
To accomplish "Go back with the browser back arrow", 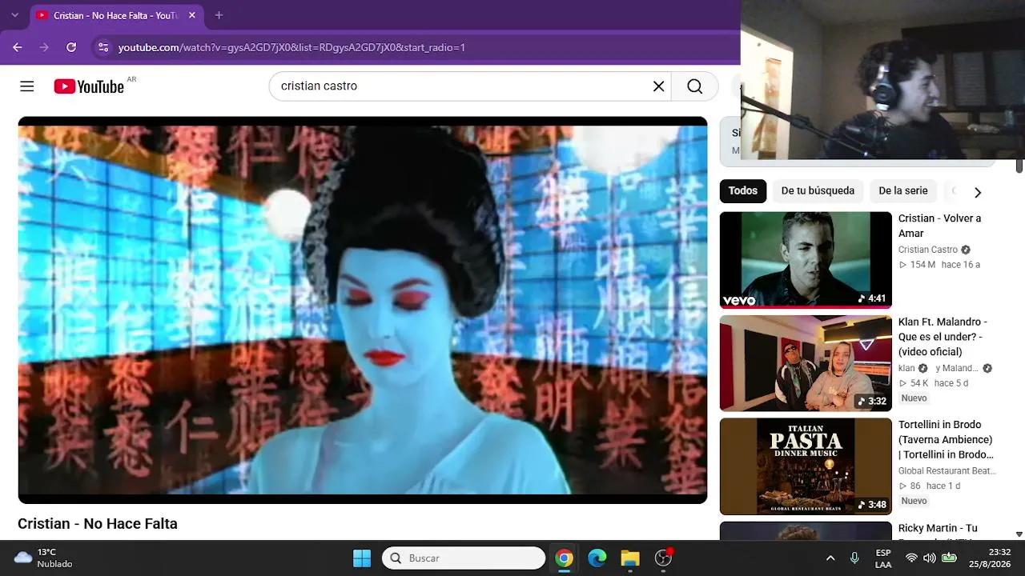I will click(18, 47).
